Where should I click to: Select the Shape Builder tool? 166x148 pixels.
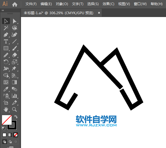coord(6,75)
